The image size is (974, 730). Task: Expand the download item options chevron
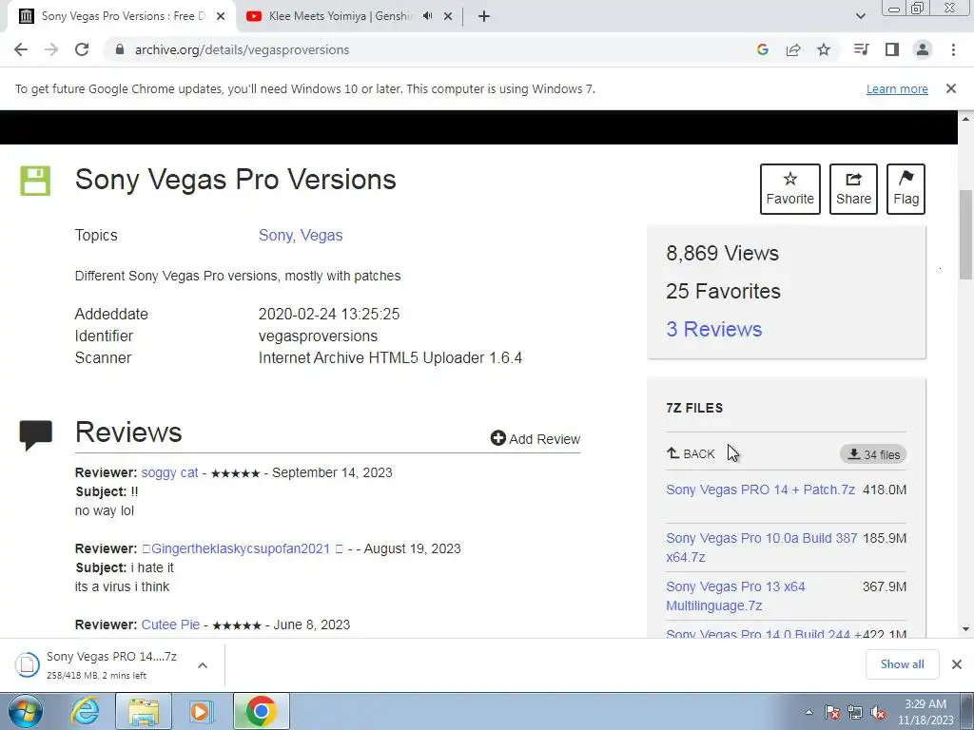202,664
